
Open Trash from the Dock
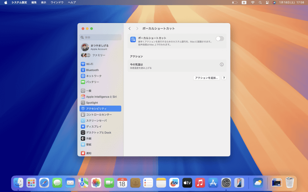pyautogui.click(x=290, y=183)
